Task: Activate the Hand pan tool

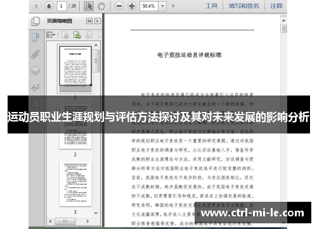Action: [101, 6]
